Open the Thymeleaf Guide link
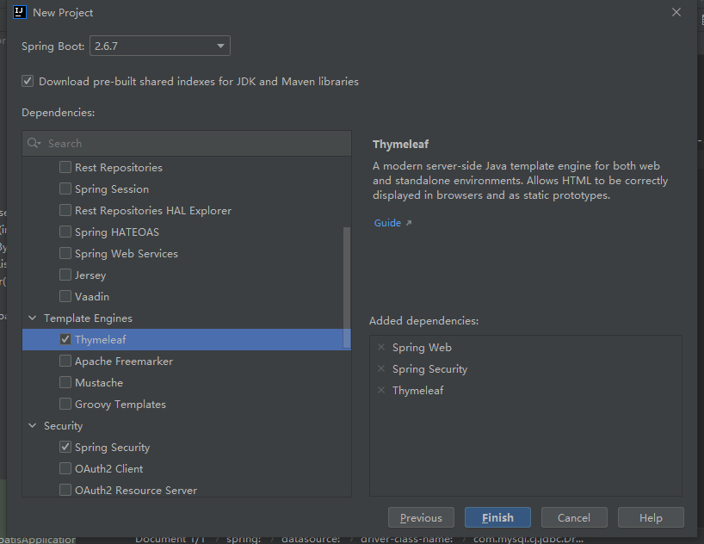The width and height of the screenshot is (704, 544). click(x=387, y=223)
